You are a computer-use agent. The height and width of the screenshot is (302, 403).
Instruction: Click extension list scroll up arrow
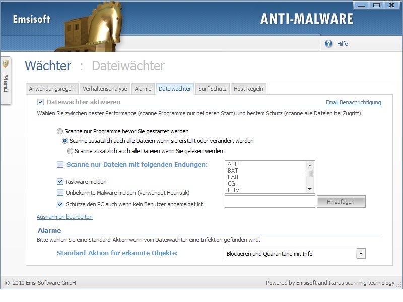pyautogui.click(x=310, y=165)
